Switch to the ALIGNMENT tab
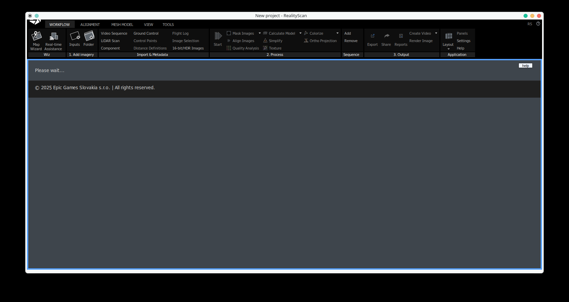The width and height of the screenshot is (569, 302). click(x=90, y=25)
